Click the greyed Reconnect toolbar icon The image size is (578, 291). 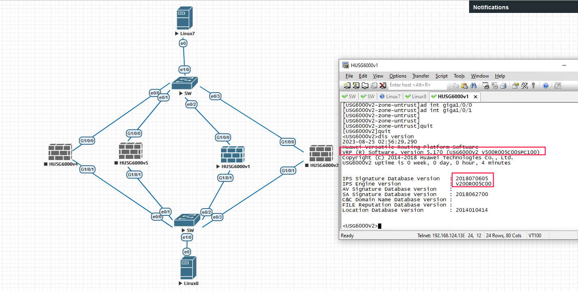coord(374,85)
